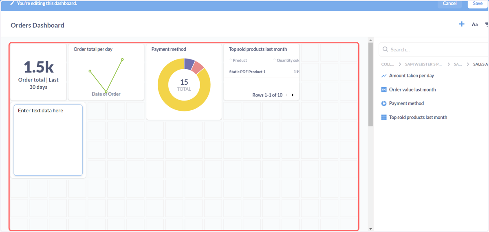
Task: Select the 1.5k order total card
Action: pos(38,72)
